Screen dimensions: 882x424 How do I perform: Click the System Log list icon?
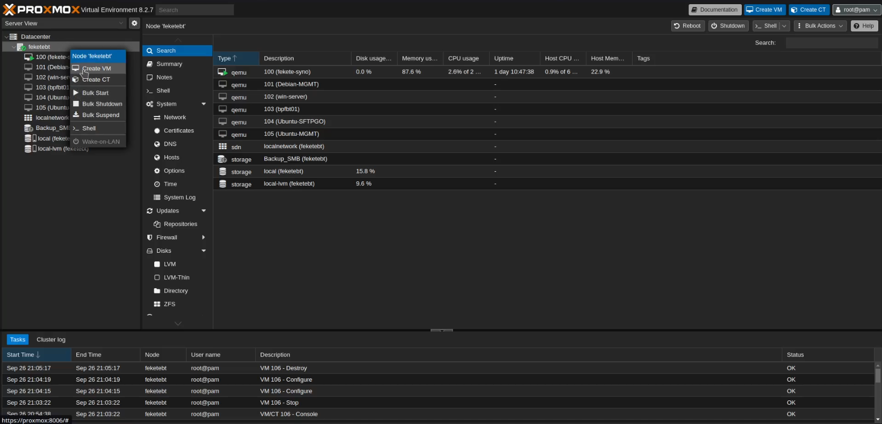click(x=157, y=198)
